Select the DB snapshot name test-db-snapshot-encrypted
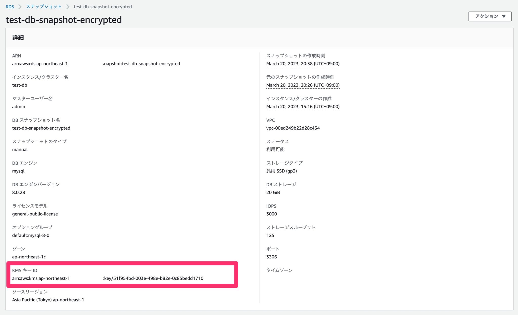The image size is (518, 315). tap(41, 128)
